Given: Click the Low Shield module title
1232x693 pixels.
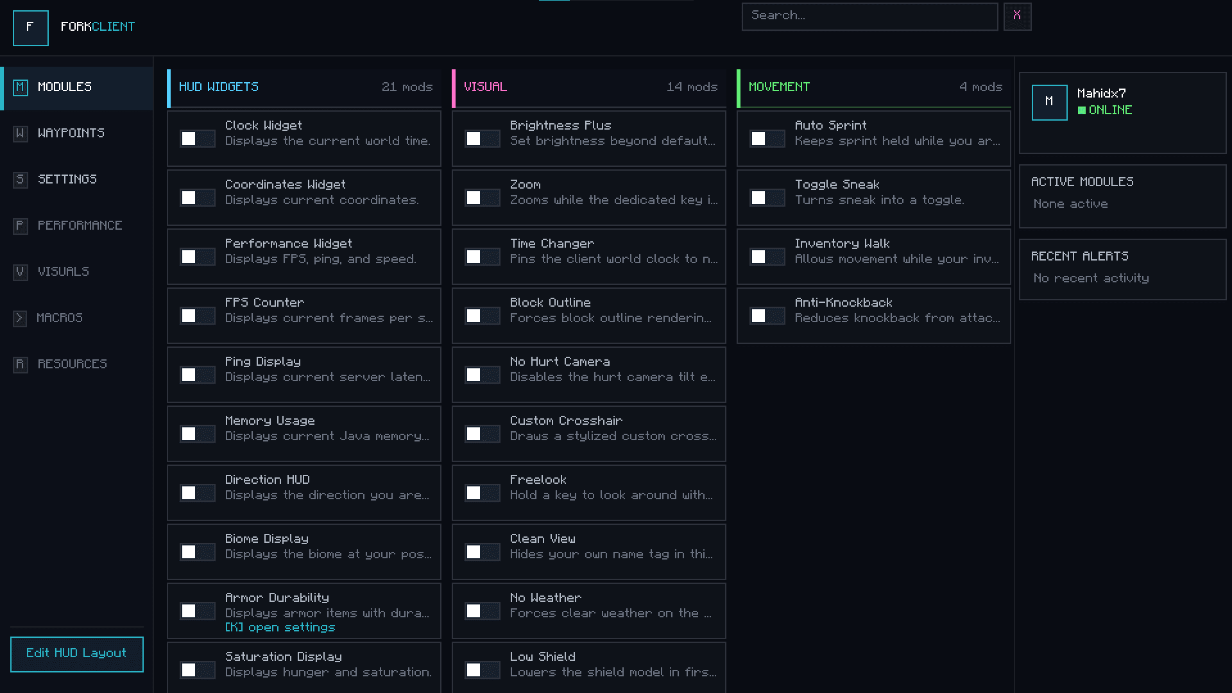Looking at the screenshot, I should [542, 657].
